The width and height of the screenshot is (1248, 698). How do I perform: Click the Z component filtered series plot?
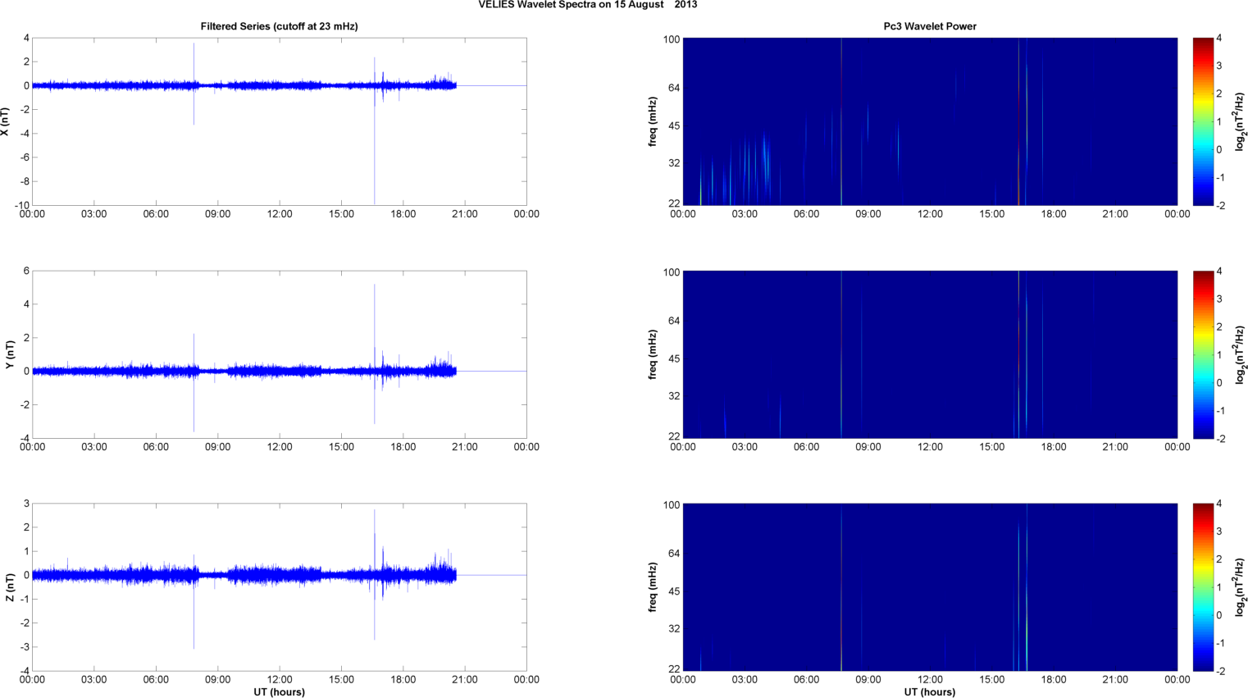[279, 587]
